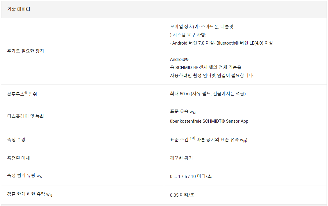The width and height of the screenshot is (328, 206).
Task: Click the 검출 한계 하한 유량 label
Action: point(30,194)
